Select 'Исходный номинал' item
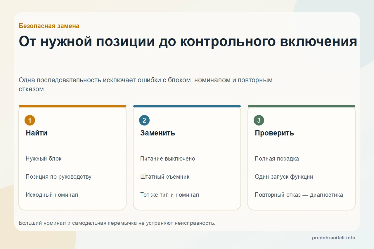This screenshot has height=249, width=374. point(52,195)
